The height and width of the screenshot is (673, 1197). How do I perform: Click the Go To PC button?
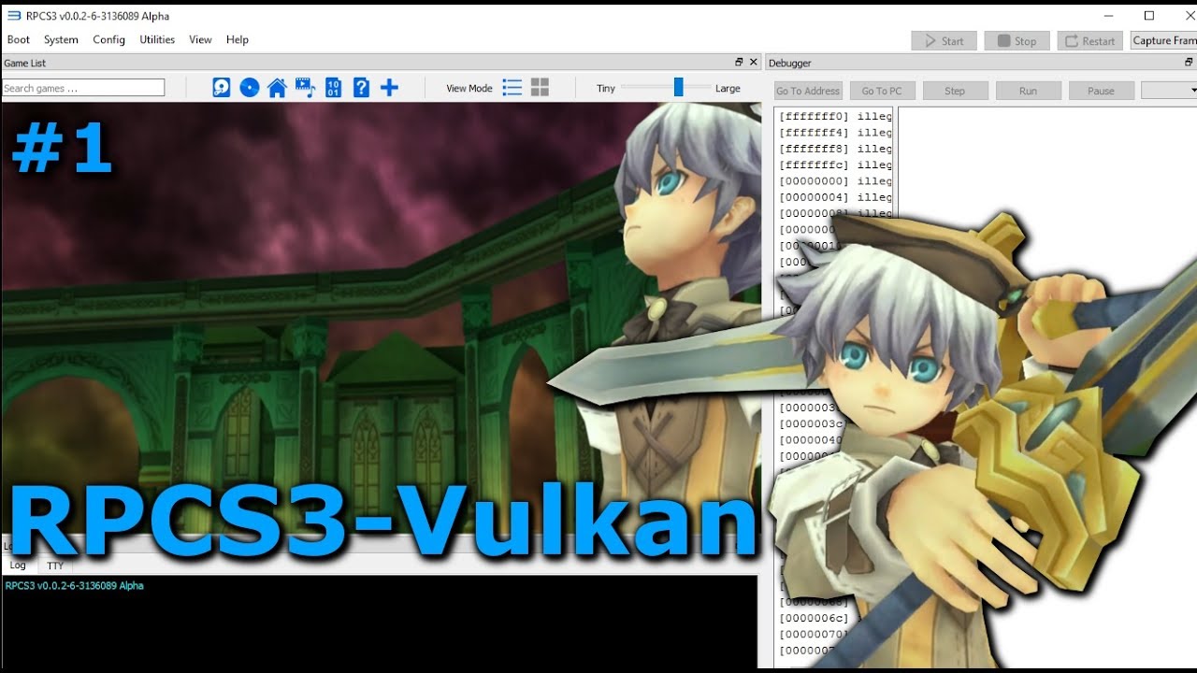click(x=882, y=91)
